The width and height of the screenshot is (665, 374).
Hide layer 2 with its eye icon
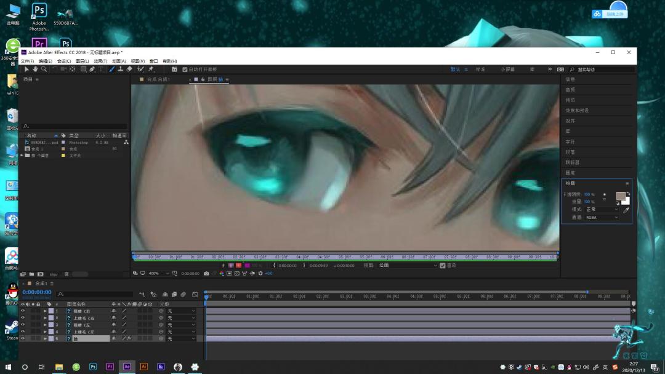(23, 317)
